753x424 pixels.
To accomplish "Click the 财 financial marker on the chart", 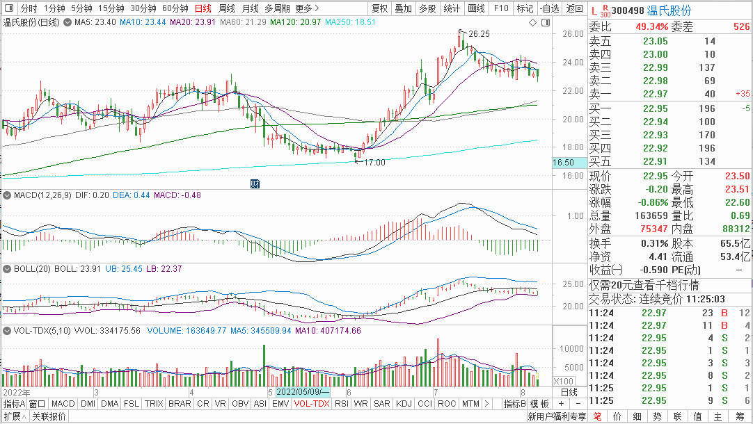I will point(255,184).
